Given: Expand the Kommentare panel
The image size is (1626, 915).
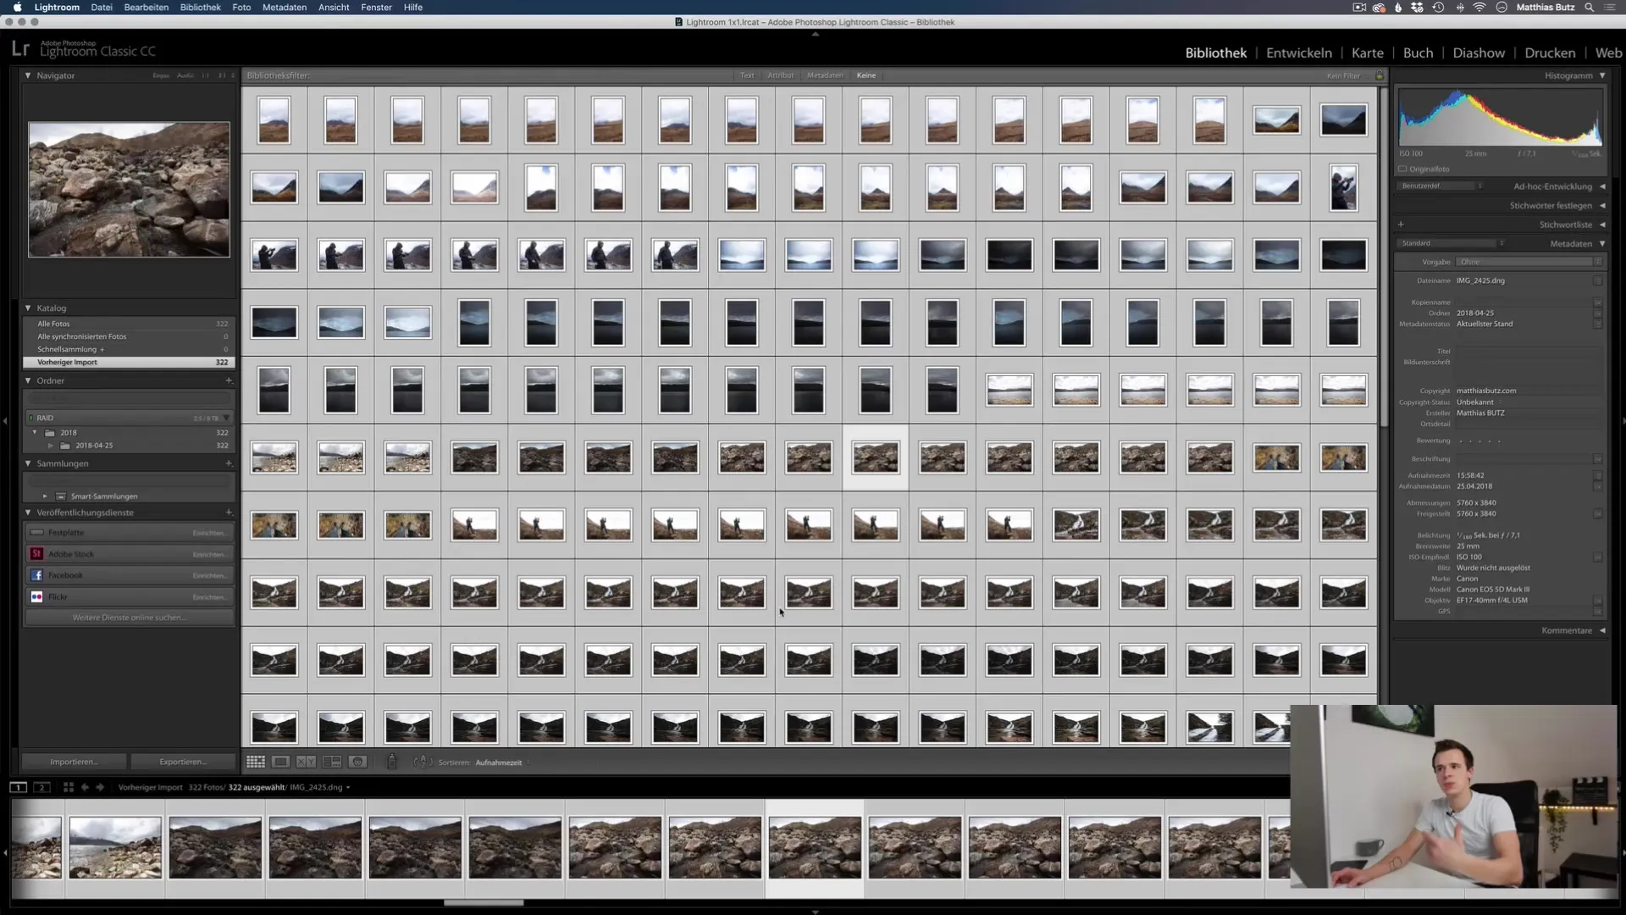Looking at the screenshot, I should 1602,630.
